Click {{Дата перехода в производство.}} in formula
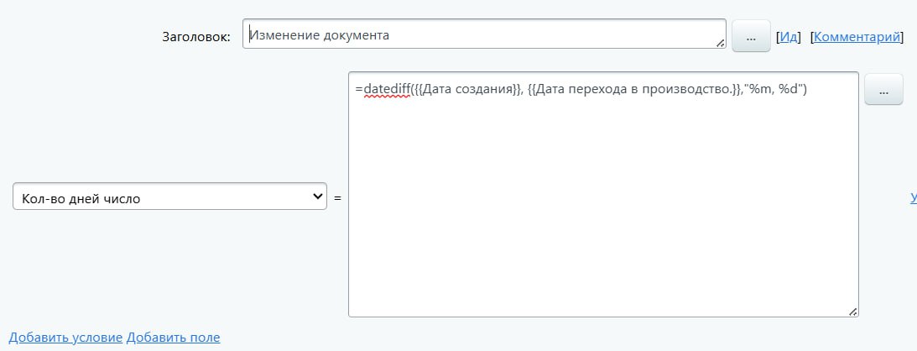The width and height of the screenshot is (917, 351). pyautogui.click(x=634, y=90)
